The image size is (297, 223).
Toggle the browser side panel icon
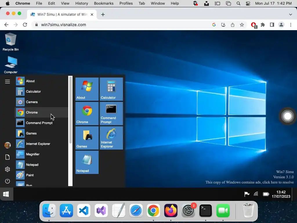tap(272, 25)
